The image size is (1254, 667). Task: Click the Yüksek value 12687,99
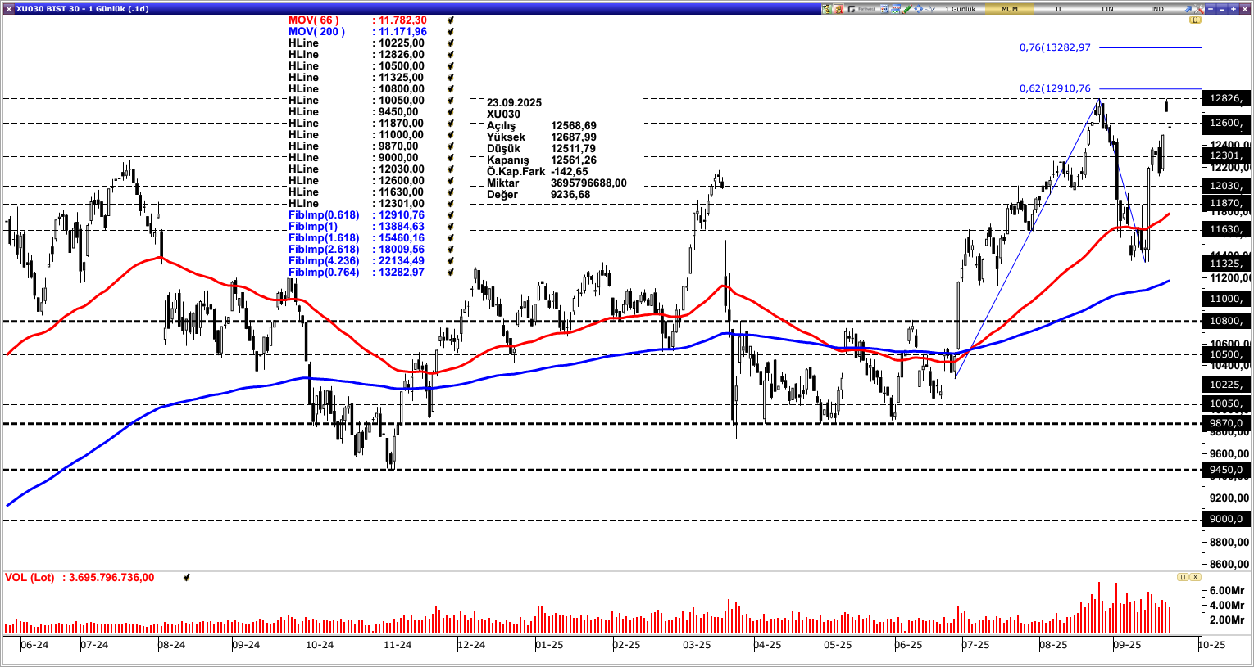574,137
